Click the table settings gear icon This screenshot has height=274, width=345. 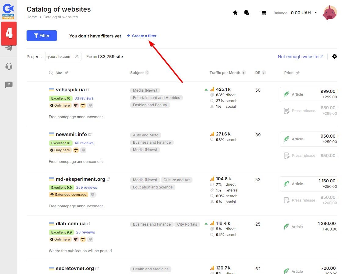(335, 57)
